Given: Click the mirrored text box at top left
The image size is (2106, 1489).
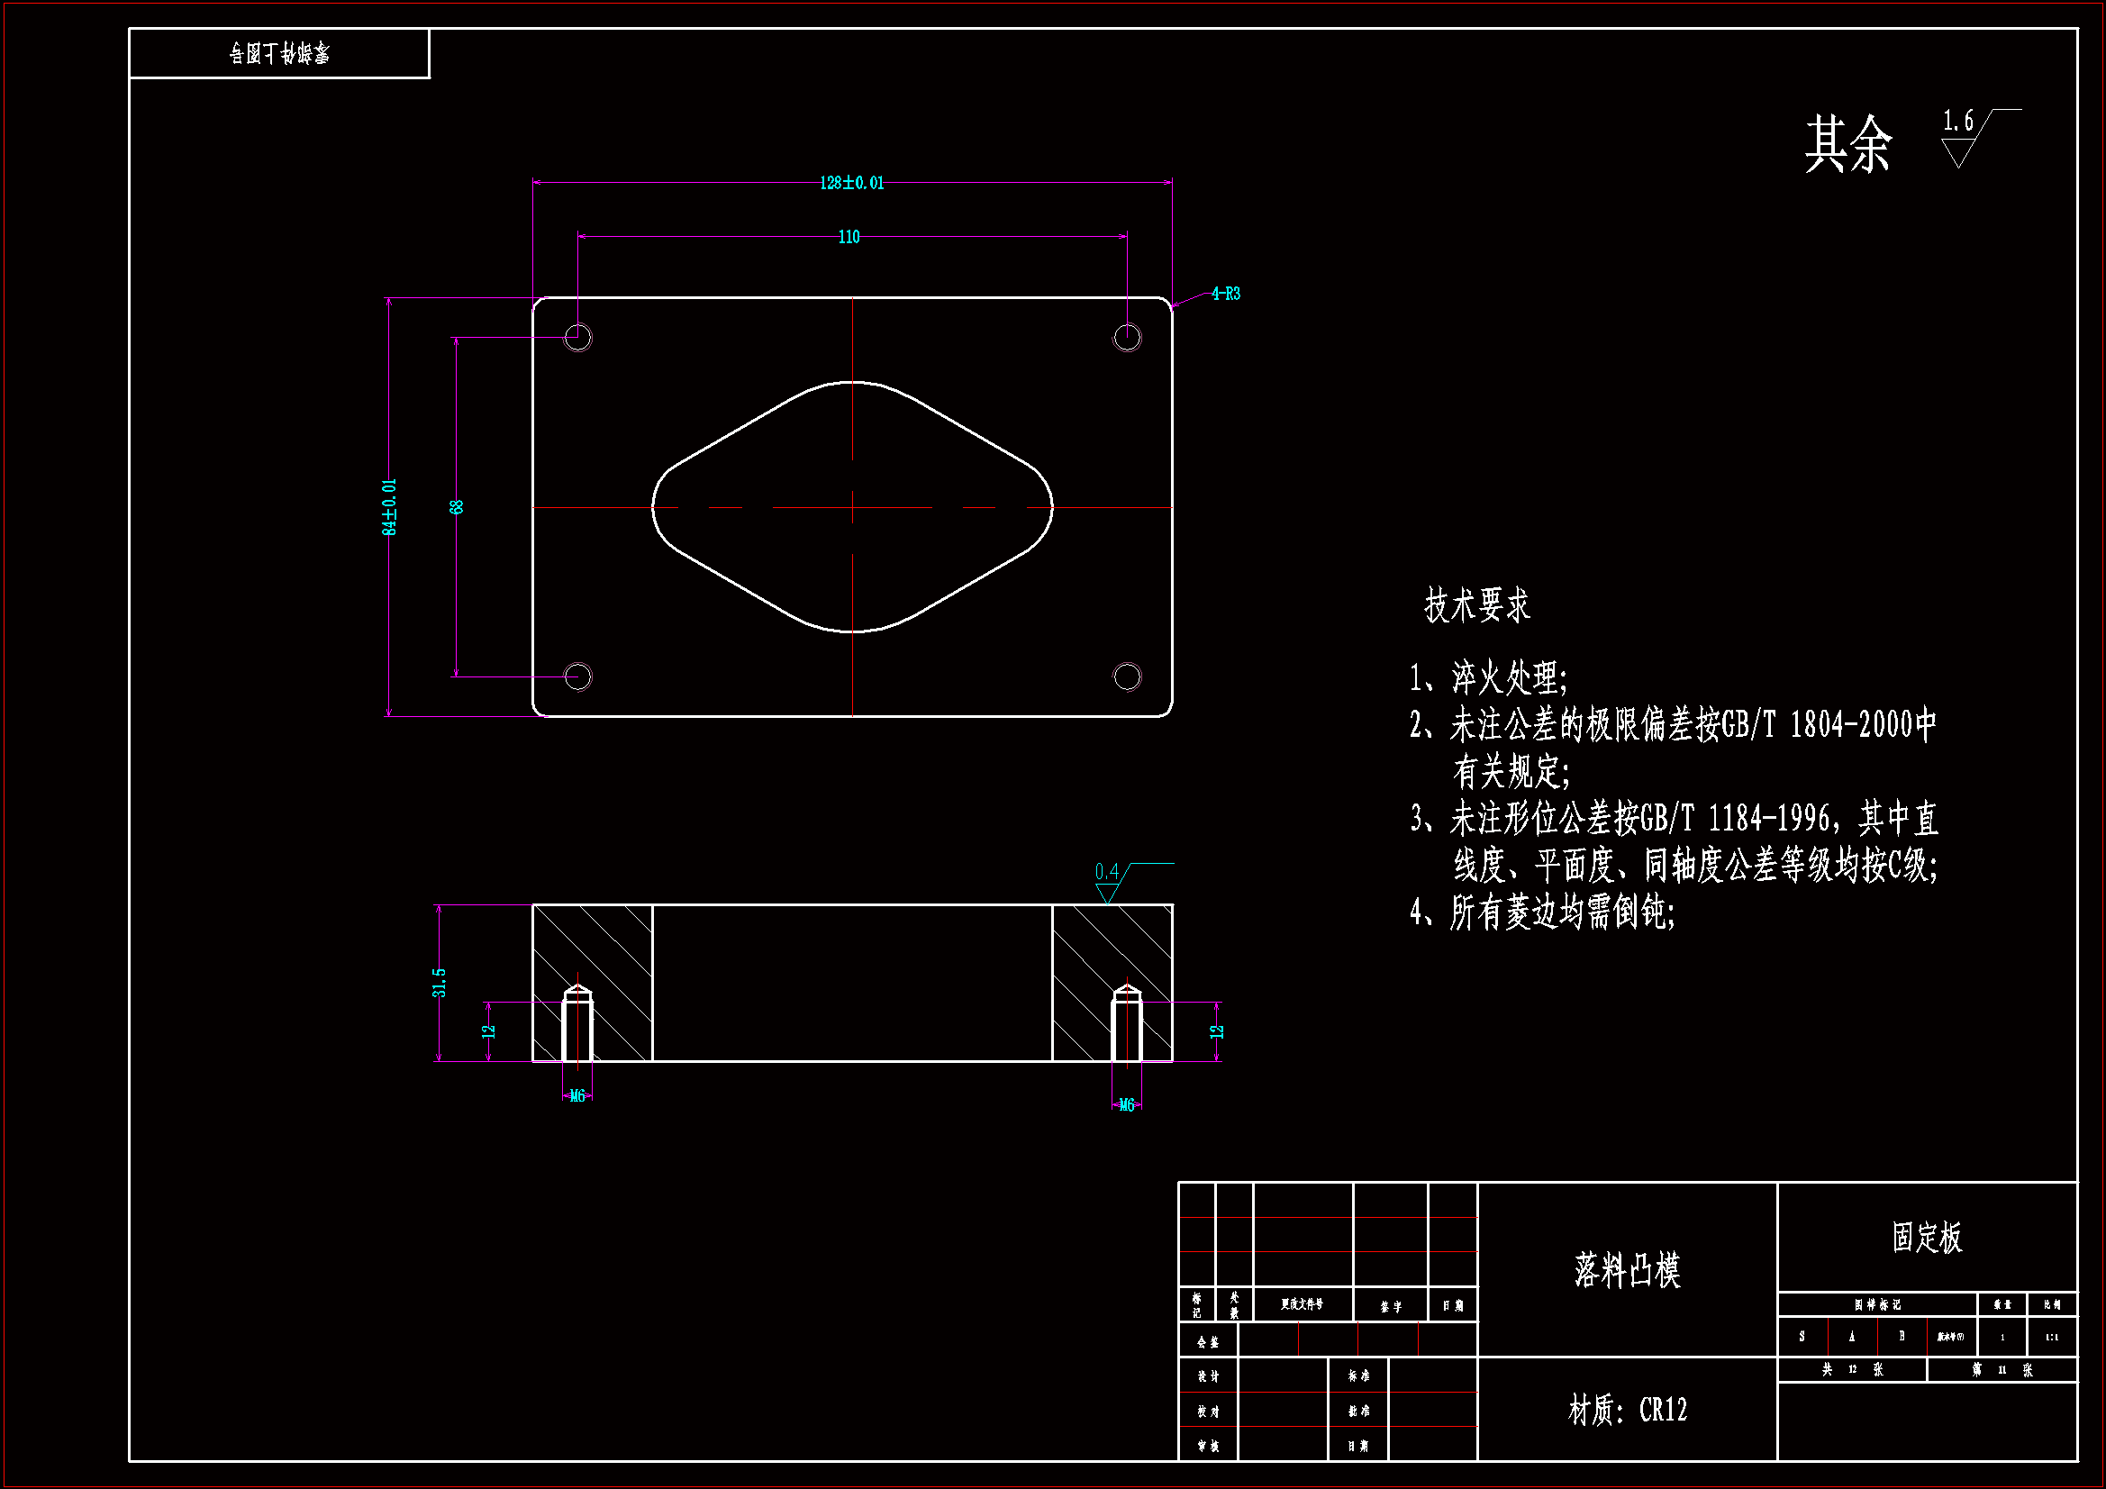Looking at the screenshot, I should [279, 53].
